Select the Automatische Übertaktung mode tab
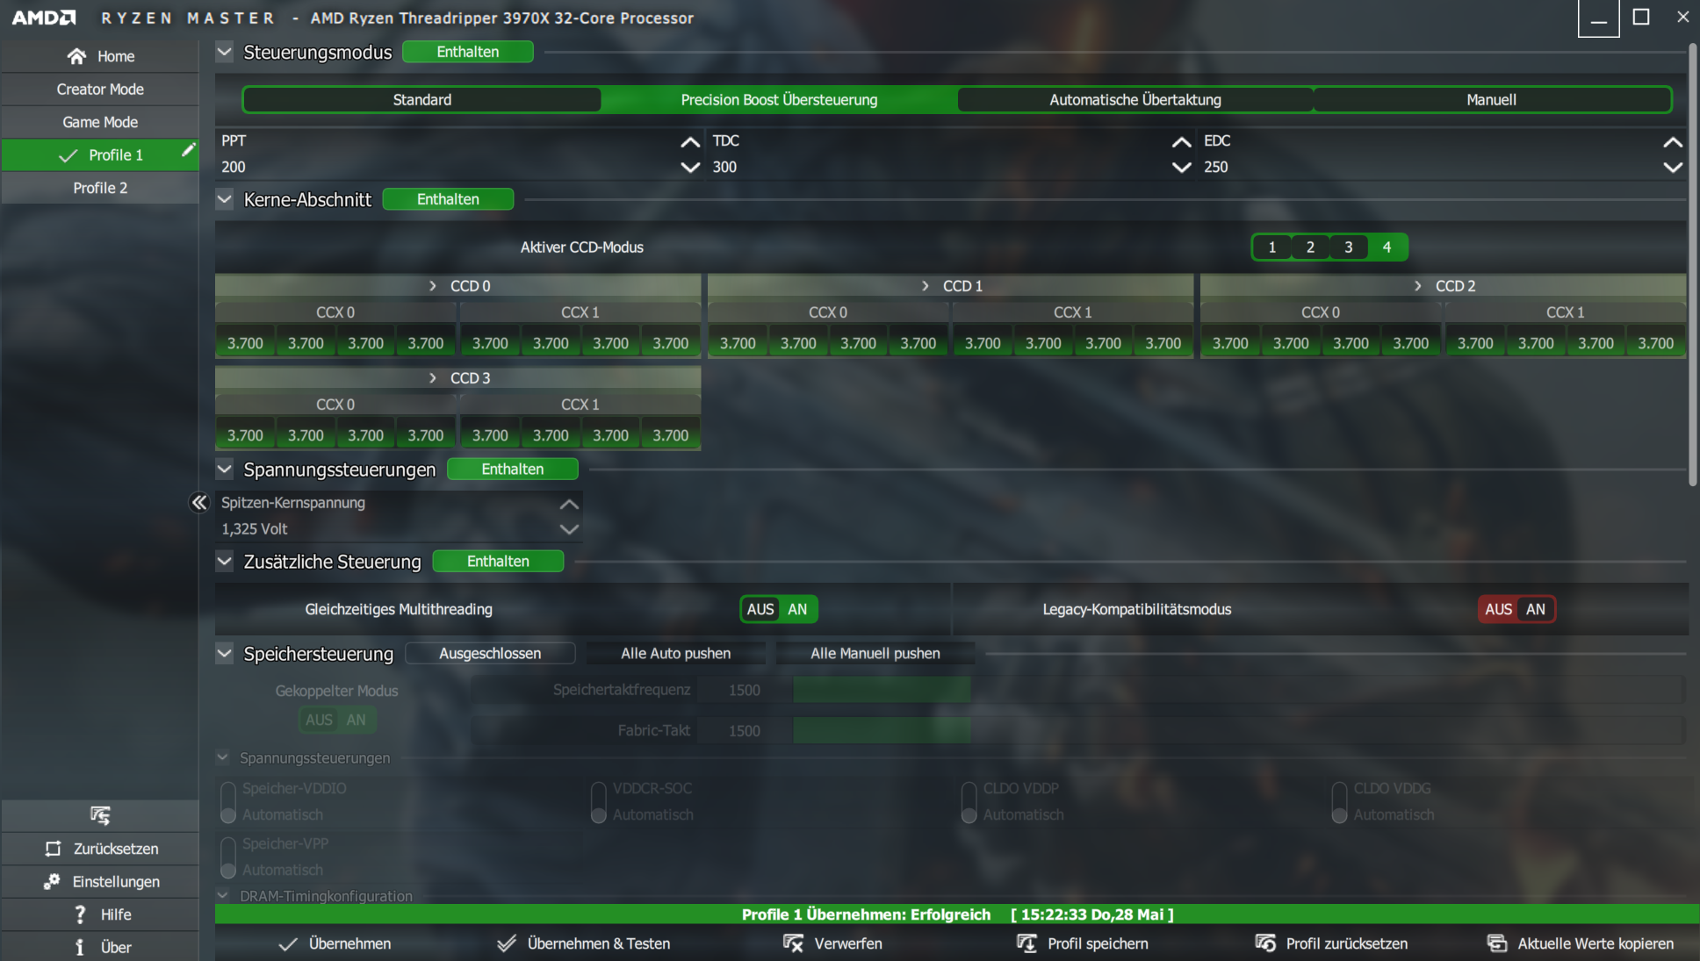This screenshot has width=1700, height=961. point(1135,100)
